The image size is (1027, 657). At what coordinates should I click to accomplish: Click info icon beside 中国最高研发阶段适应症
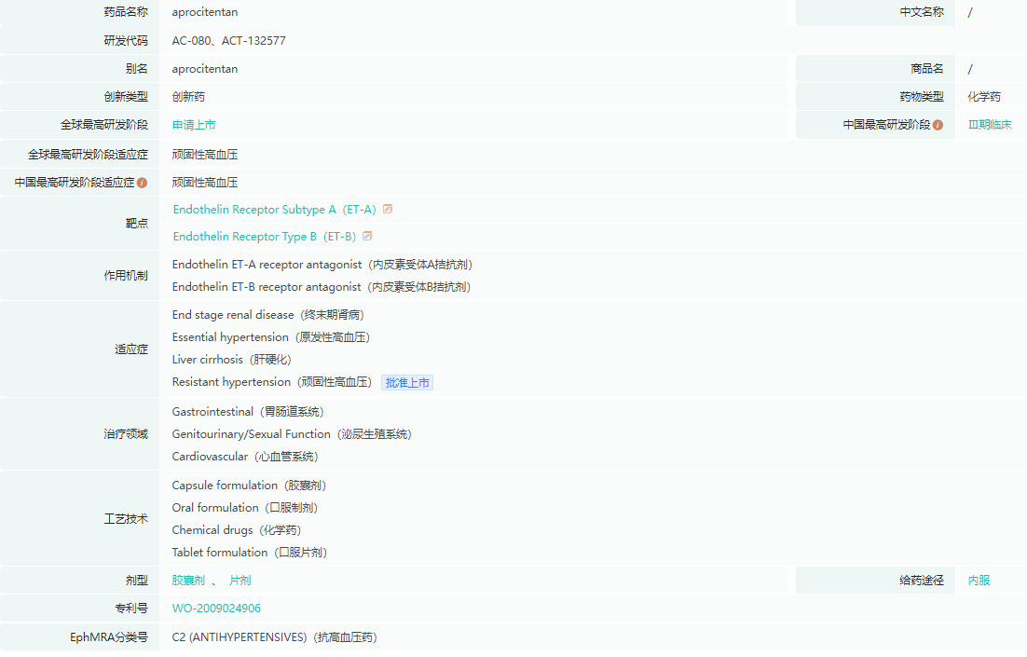coord(142,183)
